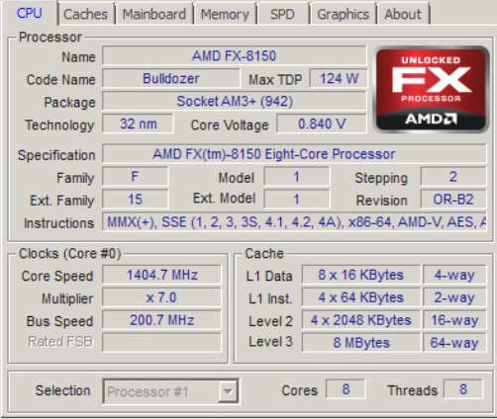Click the Clocks (Core #0) group label
The height and width of the screenshot is (419, 497).
click(x=70, y=254)
